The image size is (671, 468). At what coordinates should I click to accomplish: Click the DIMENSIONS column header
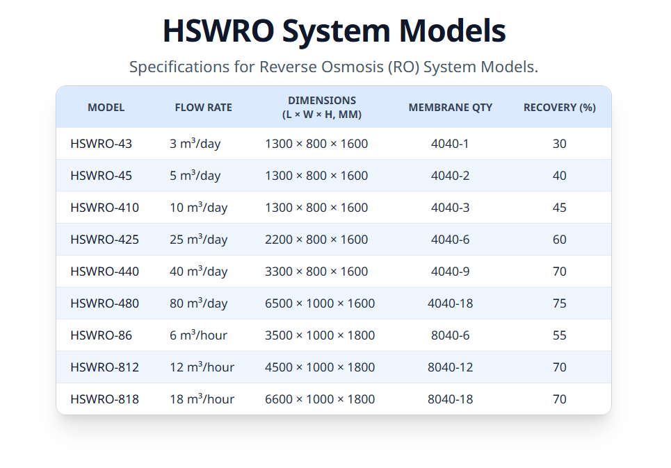tap(321, 108)
